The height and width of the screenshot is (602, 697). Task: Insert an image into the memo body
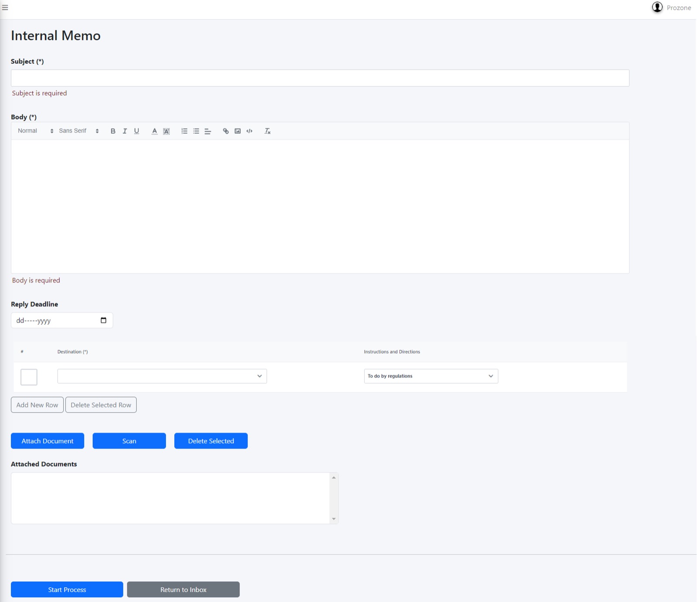click(237, 131)
